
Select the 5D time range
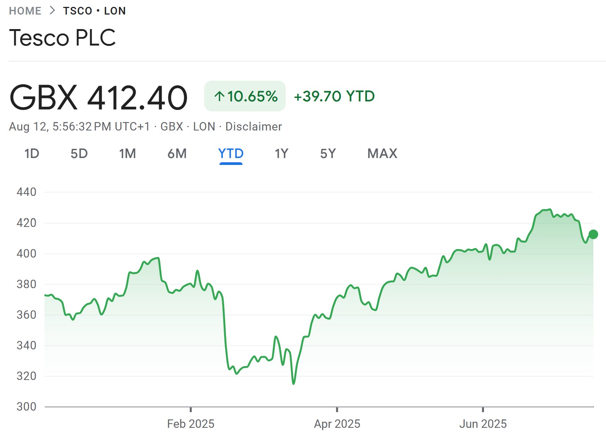[80, 153]
